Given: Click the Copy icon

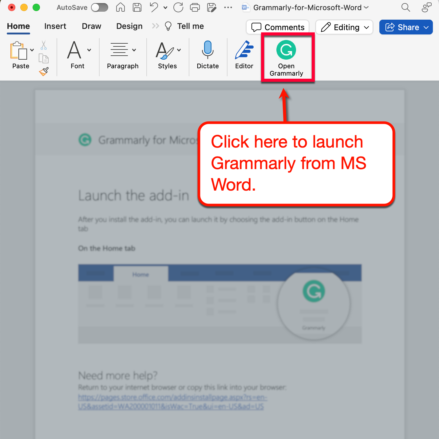Looking at the screenshot, I should pyautogui.click(x=43, y=58).
